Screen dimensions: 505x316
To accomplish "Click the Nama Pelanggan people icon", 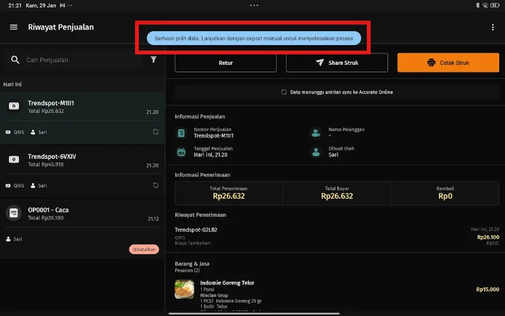I will coord(316,133).
